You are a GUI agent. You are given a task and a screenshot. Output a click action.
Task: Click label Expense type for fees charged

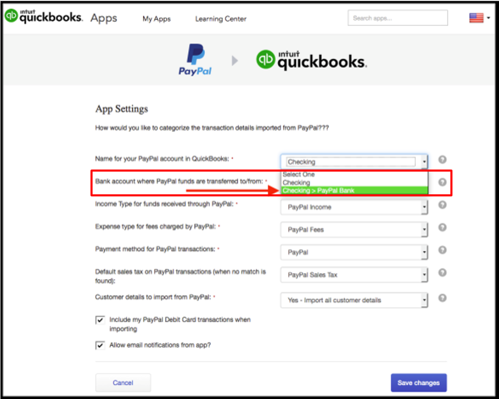coord(155,226)
